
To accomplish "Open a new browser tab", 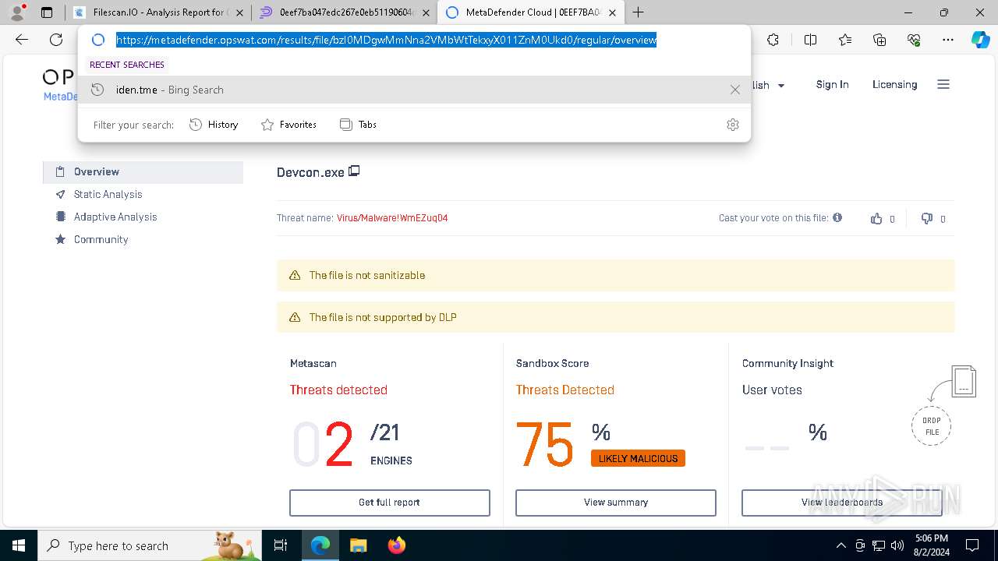I will tap(639, 12).
